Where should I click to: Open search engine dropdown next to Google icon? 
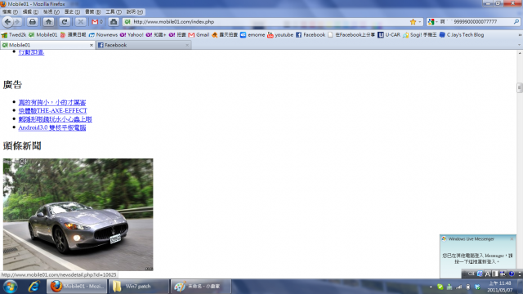point(436,22)
